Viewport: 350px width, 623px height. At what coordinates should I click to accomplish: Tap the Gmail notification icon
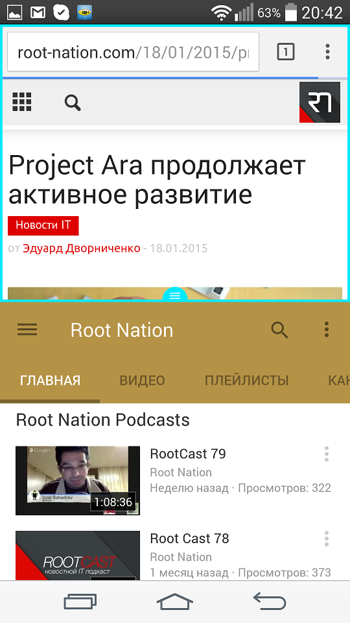[38, 13]
